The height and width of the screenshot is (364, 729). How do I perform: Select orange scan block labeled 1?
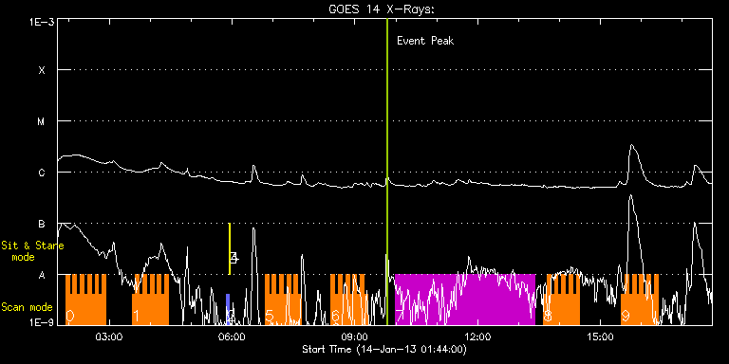(x=151, y=300)
